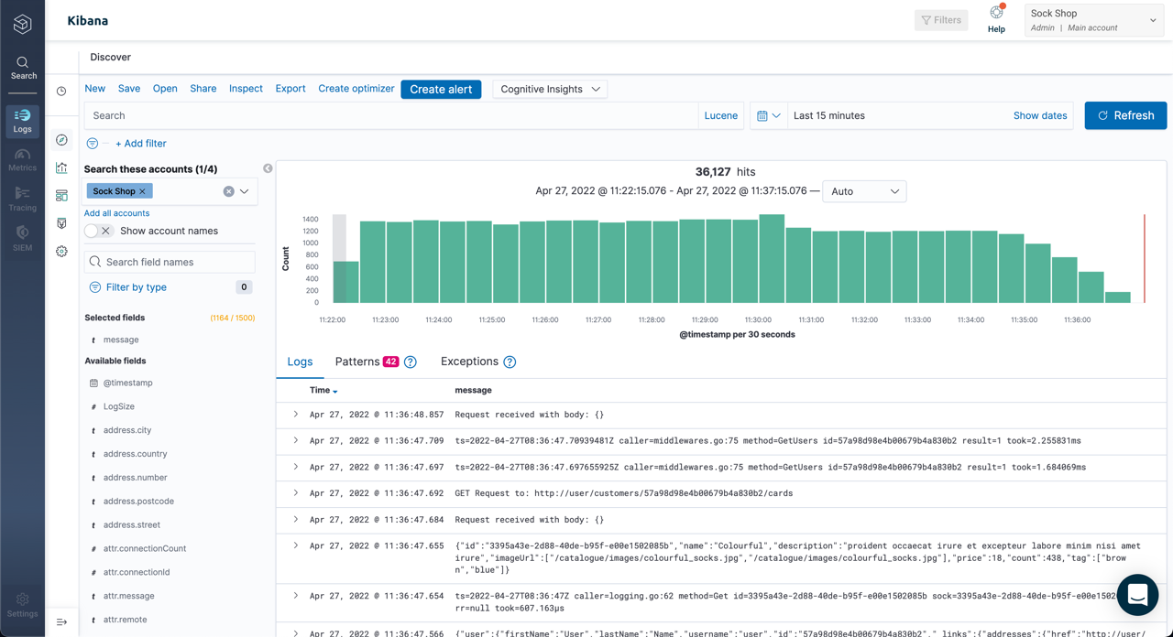
Task: Click the main Search query input
Action: pos(391,116)
